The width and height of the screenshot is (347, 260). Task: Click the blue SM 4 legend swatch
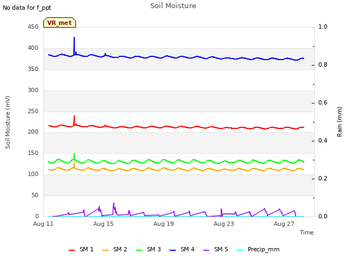point(173,250)
